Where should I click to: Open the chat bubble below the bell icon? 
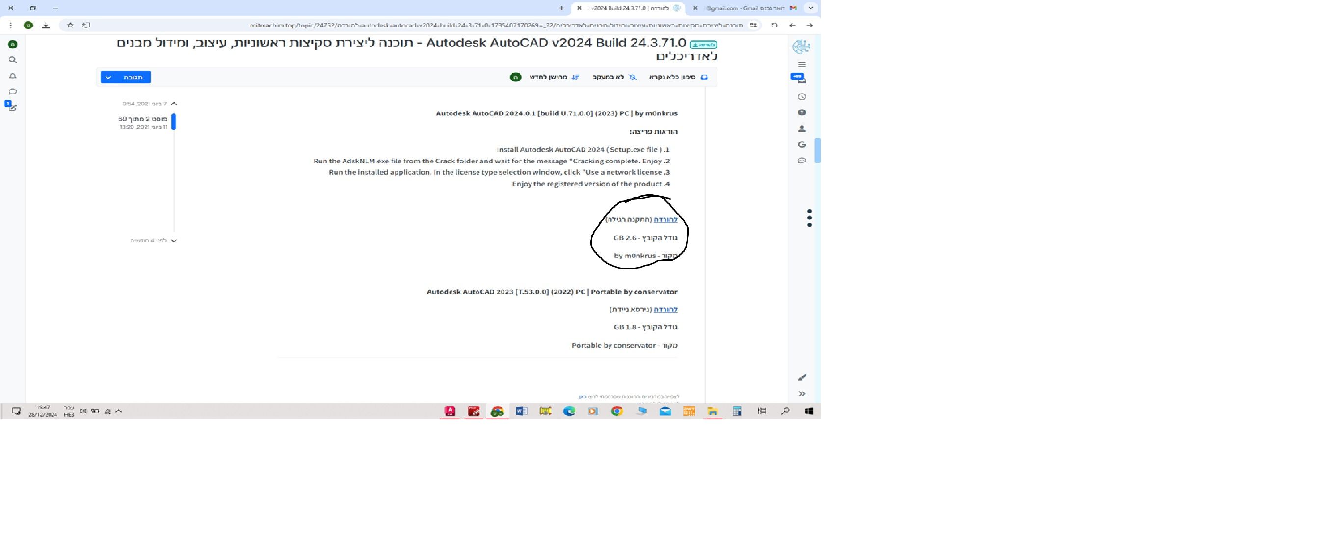click(13, 92)
